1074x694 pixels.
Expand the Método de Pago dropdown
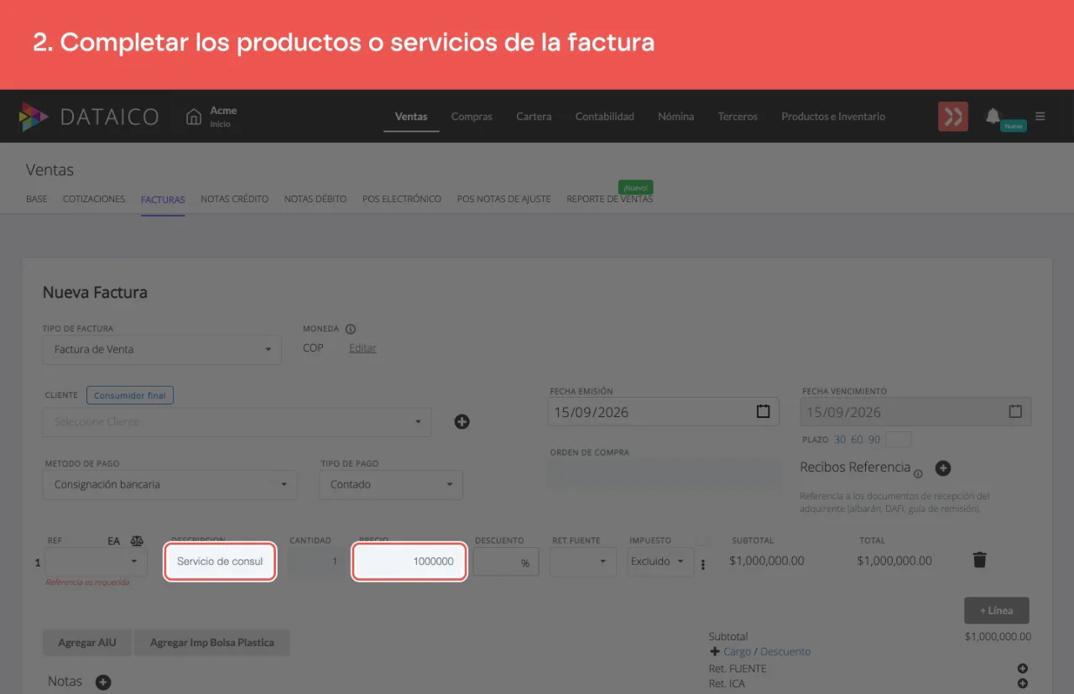[x=170, y=484]
